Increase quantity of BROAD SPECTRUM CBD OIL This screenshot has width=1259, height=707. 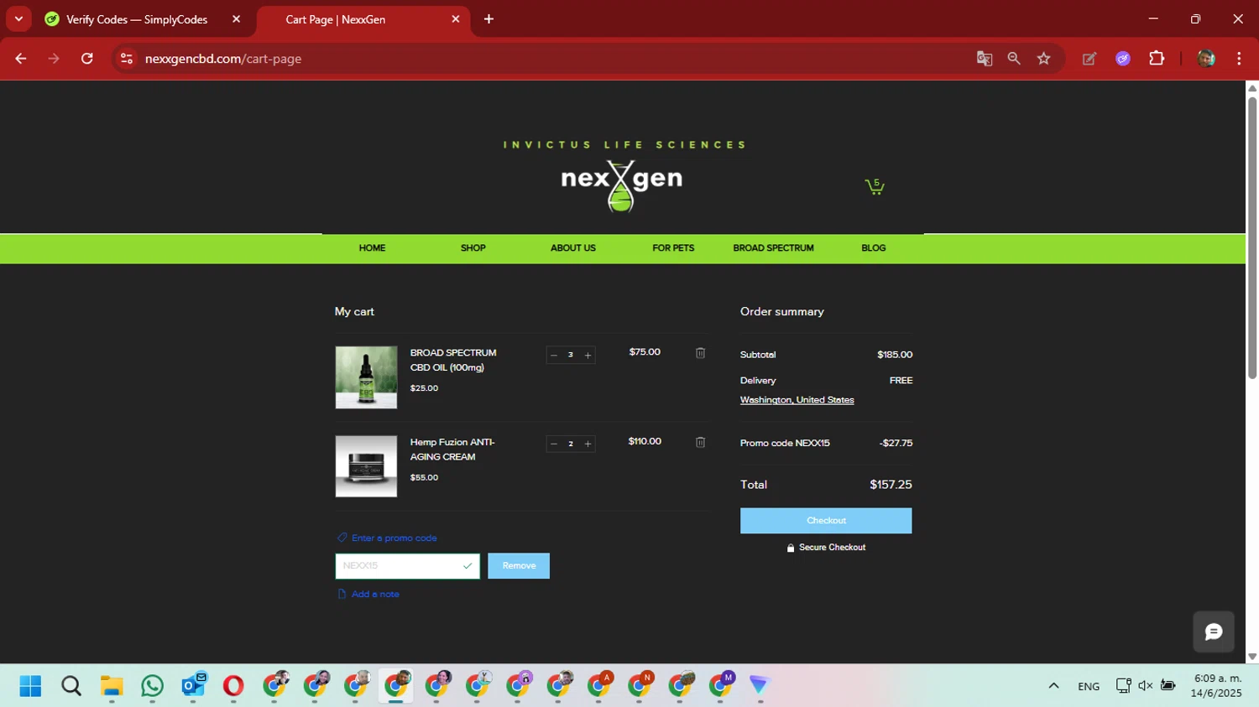588,355
